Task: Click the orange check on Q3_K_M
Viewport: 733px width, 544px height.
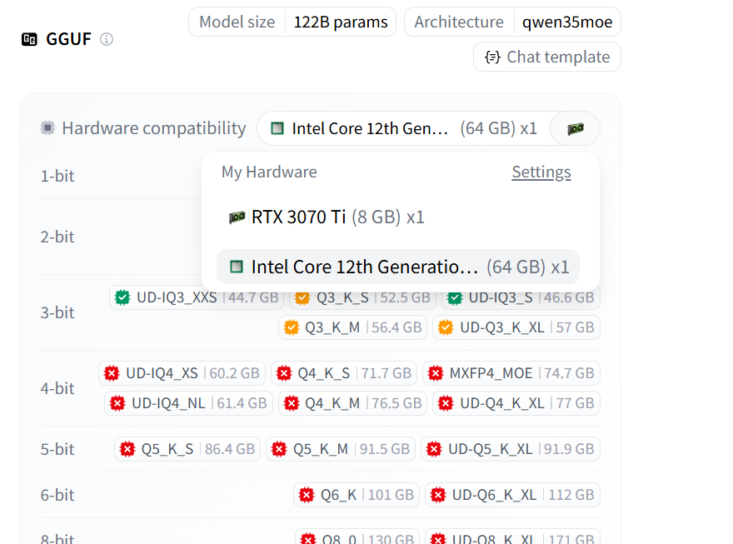Action: pos(291,327)
